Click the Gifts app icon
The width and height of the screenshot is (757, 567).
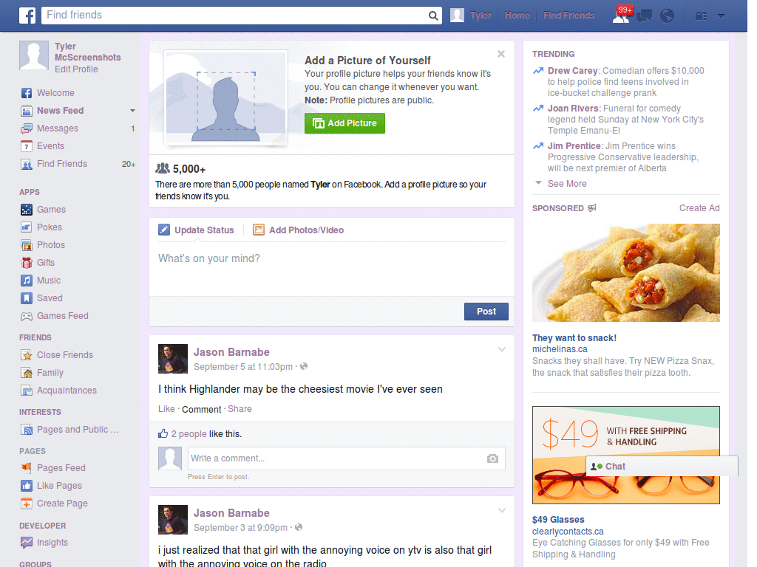coord(27,263)
